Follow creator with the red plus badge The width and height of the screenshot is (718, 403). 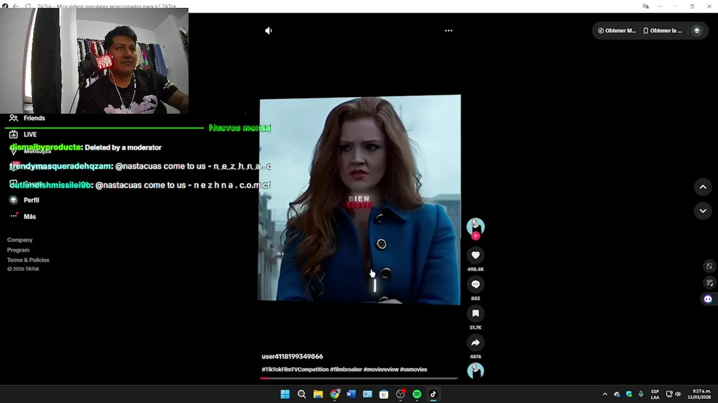click(476, 236)
